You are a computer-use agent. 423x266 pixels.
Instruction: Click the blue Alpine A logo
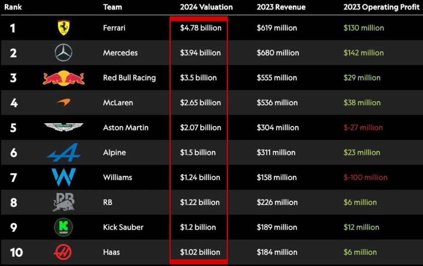[x=63, y=152]
